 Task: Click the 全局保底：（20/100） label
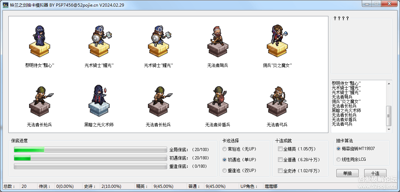[x=189, y=150]
